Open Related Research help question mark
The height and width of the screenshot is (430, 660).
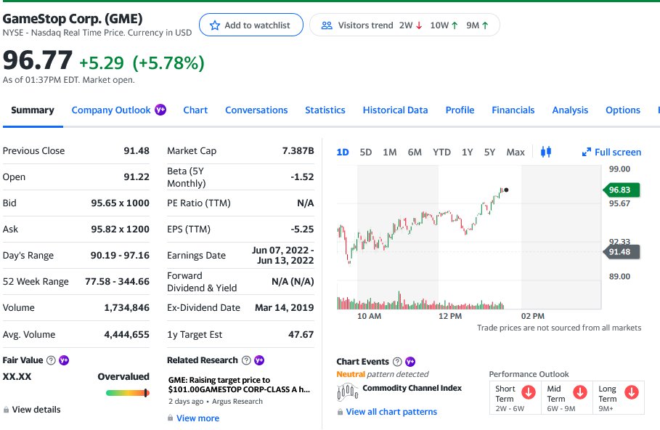246,360
